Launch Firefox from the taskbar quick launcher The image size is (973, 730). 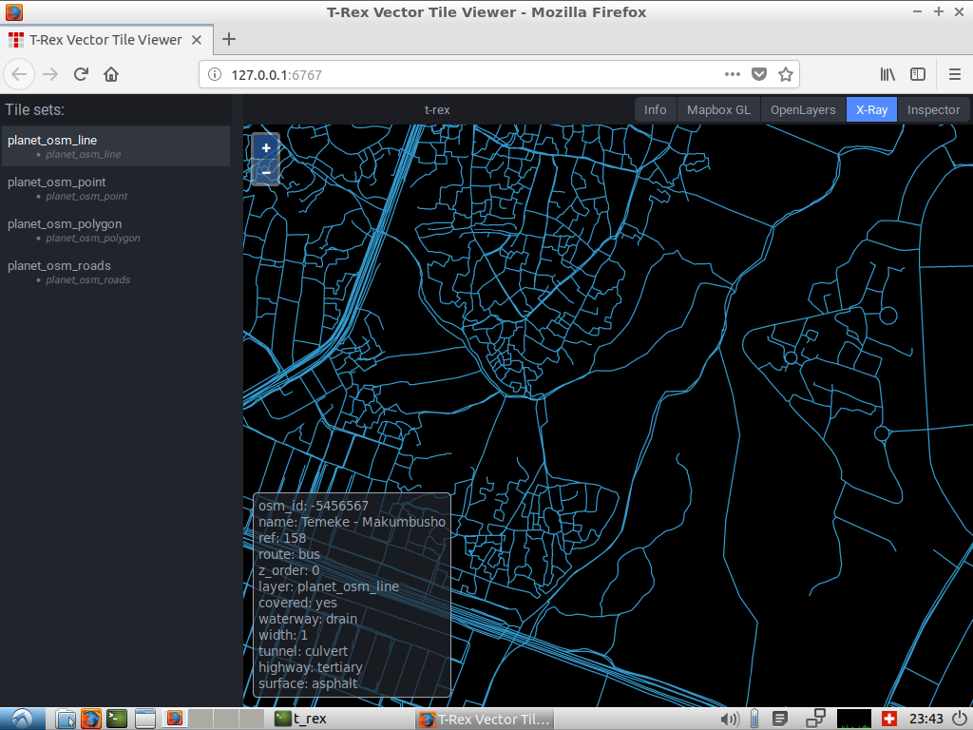point(90,719)
